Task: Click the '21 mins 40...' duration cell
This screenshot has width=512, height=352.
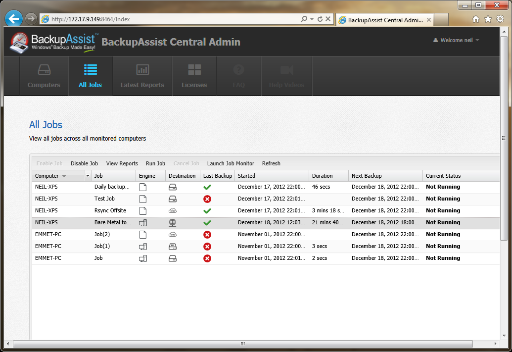Action: 328,223
